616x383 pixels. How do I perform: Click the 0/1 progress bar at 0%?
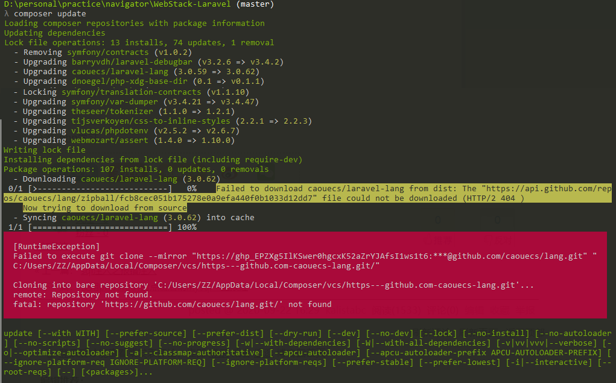pos(103,189)
